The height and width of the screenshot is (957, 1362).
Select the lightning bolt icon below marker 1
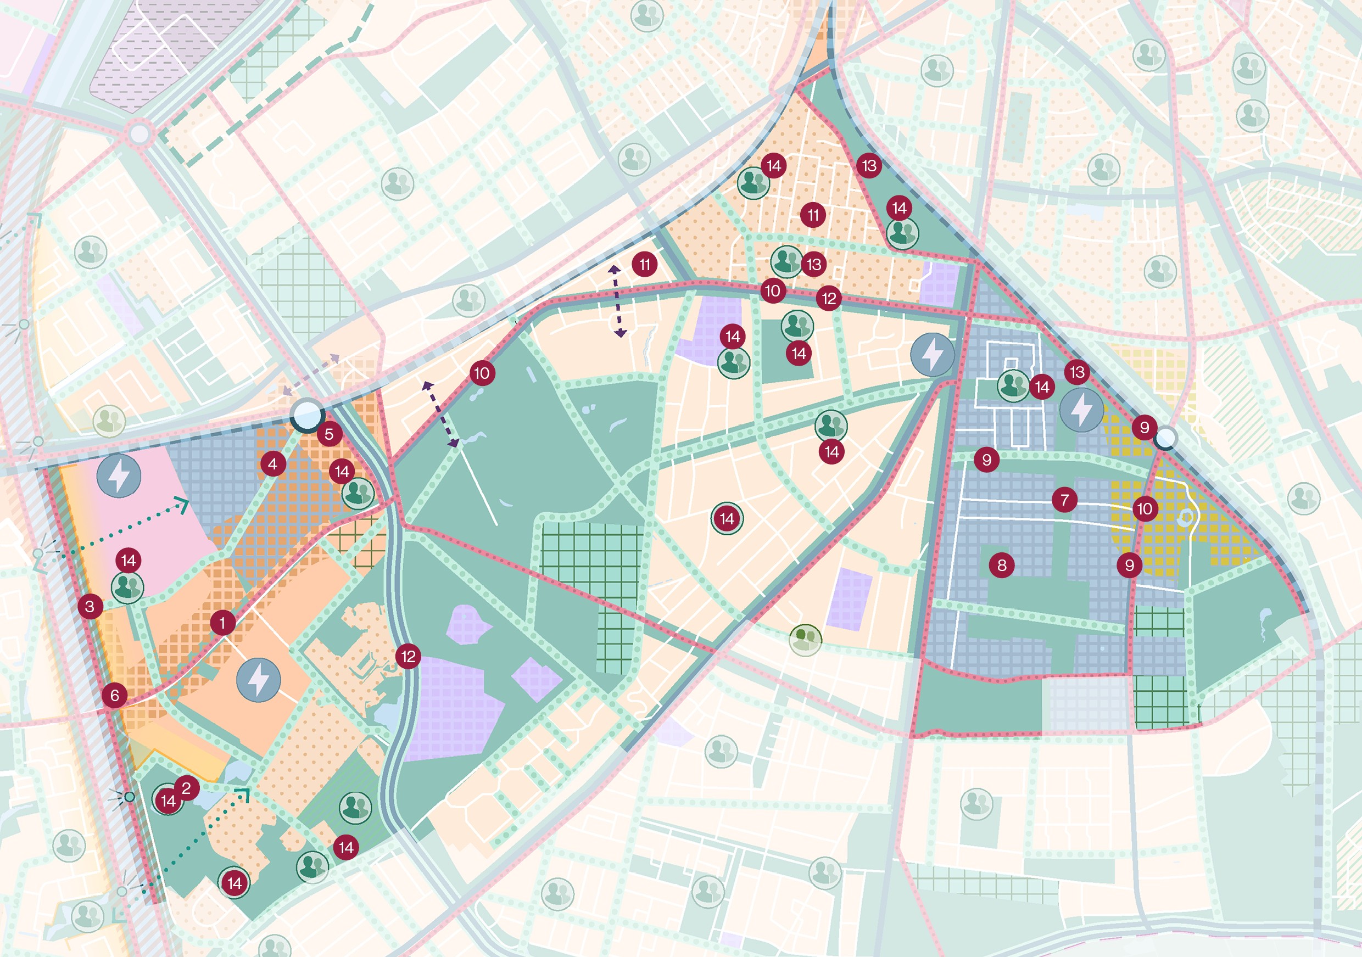[258, 680]
